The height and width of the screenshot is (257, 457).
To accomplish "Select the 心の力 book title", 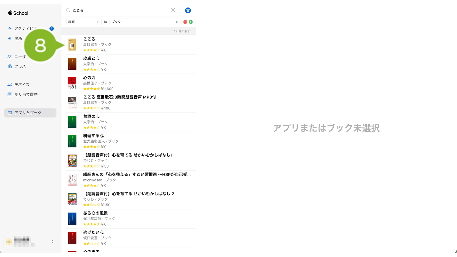I will click(89, 78).
